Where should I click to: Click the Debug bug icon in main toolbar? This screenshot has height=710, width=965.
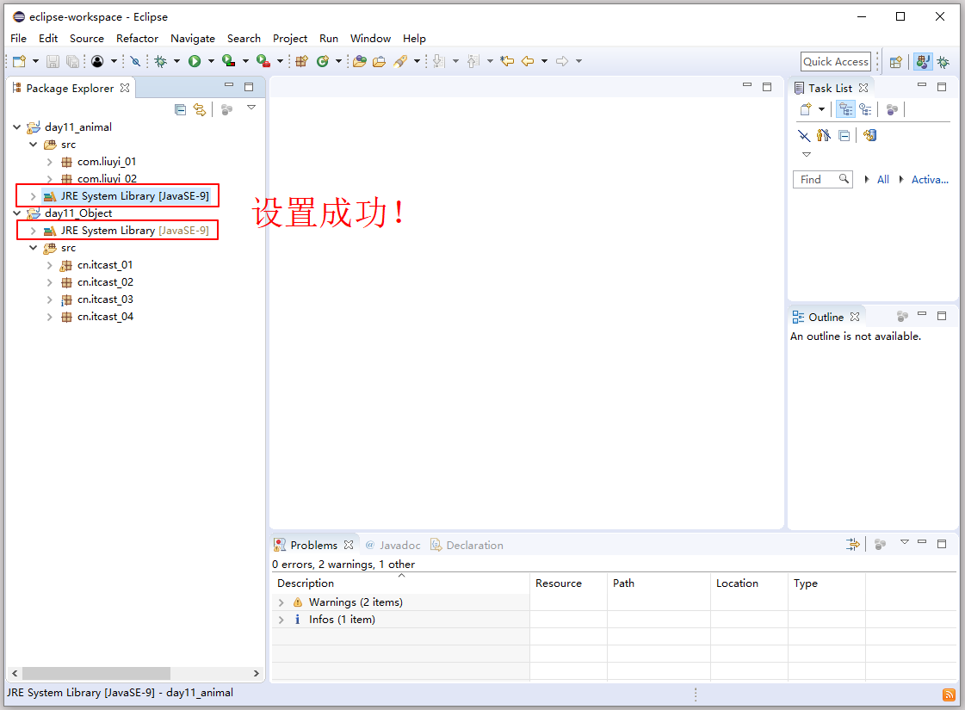[161, 61]
